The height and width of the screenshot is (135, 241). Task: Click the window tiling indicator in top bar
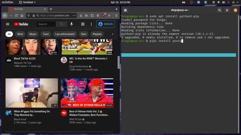pyautogui.click(x=183, y=2)
